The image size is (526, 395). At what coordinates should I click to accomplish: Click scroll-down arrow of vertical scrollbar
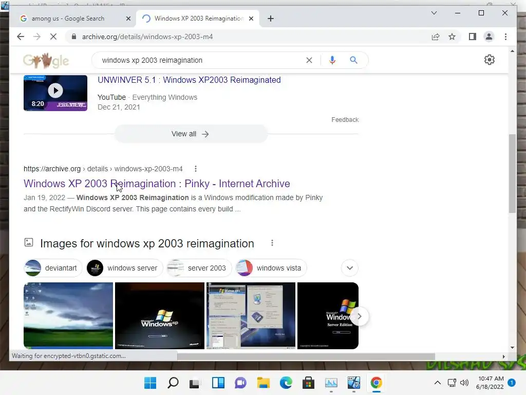[x=512, y=348]
